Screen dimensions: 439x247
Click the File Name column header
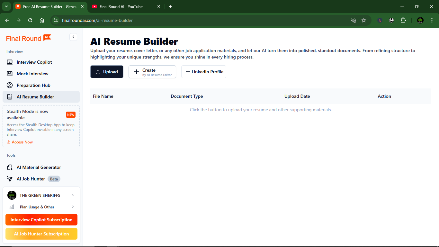point(103,96)
